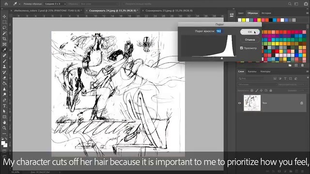310x174 pixels.
Task: Click the foreground color swatch in toolbar
Action: click(x=3, y=143)
